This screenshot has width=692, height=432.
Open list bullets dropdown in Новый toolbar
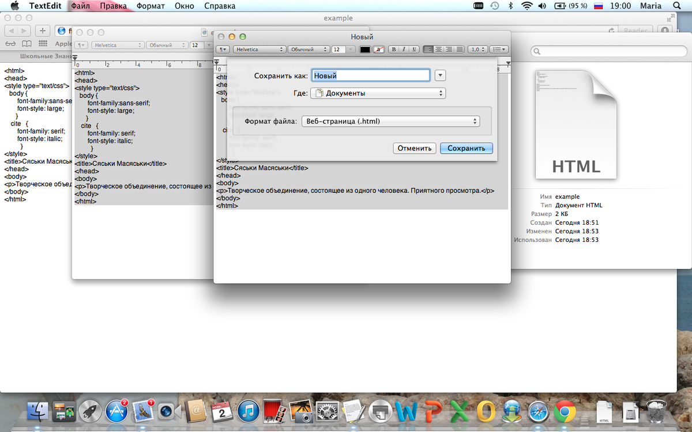pos(499,50)
